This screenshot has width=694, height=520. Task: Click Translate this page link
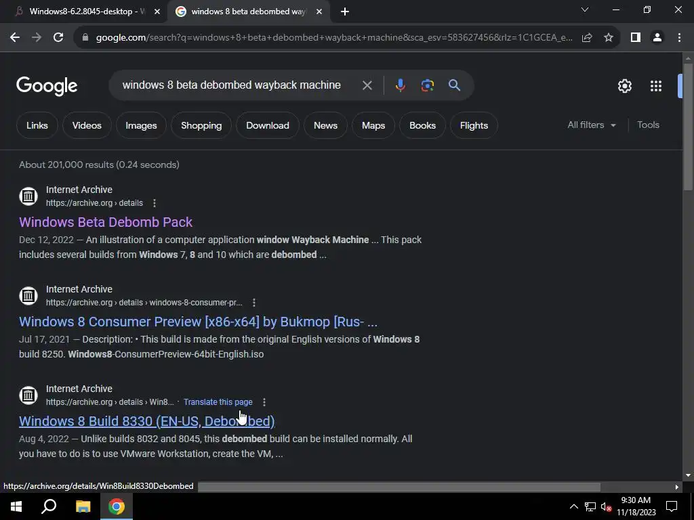tap(218, 402)
